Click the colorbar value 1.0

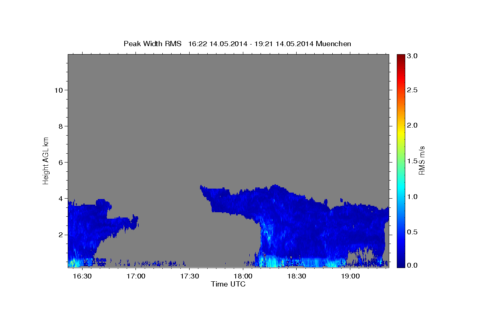[x=412, y=197]
